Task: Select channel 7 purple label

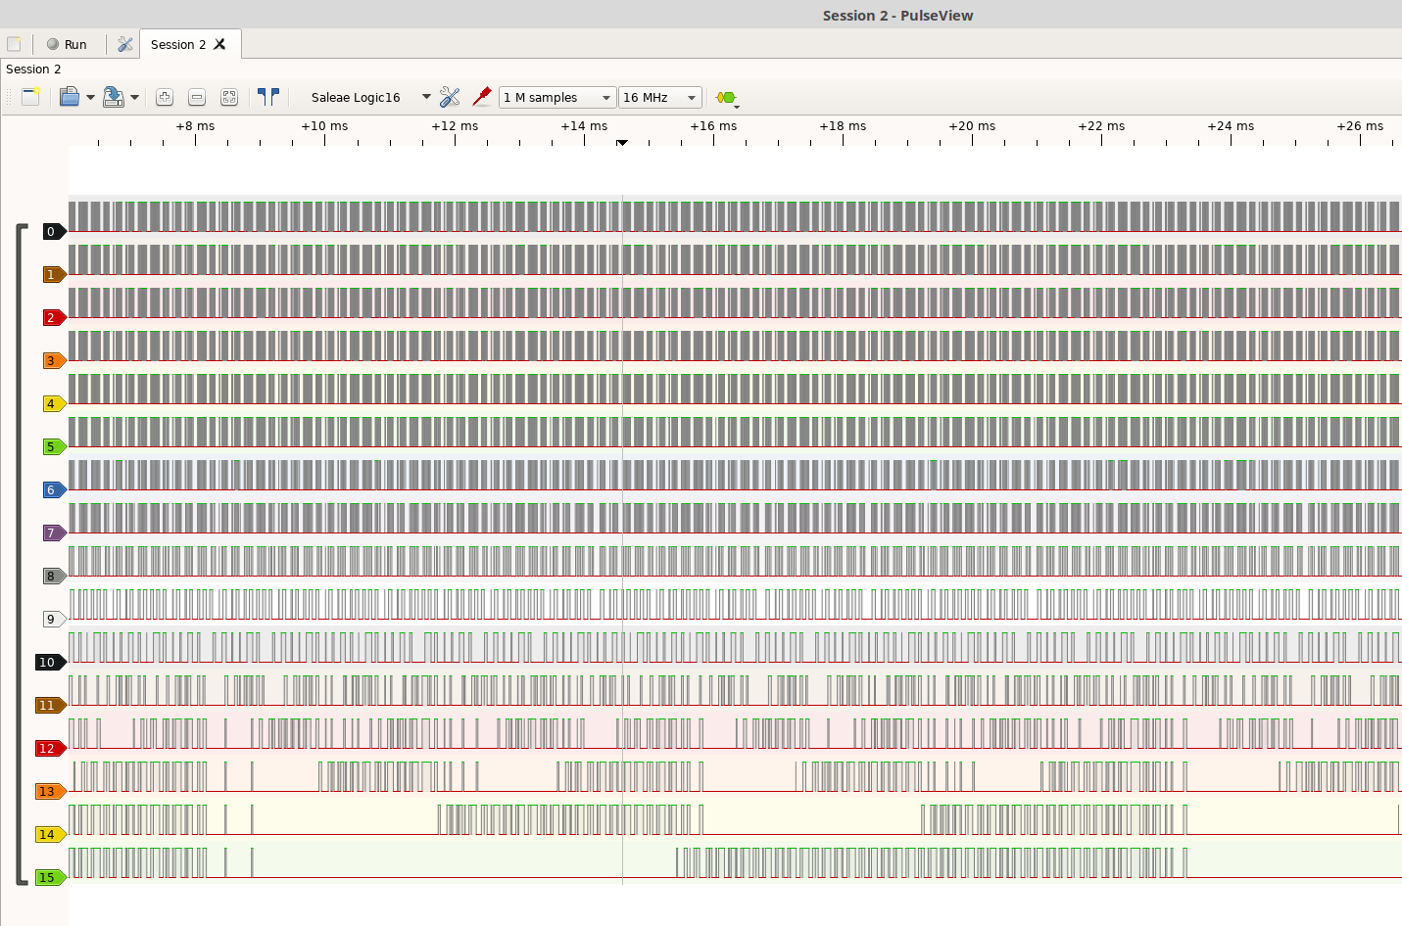Action: 55,533
